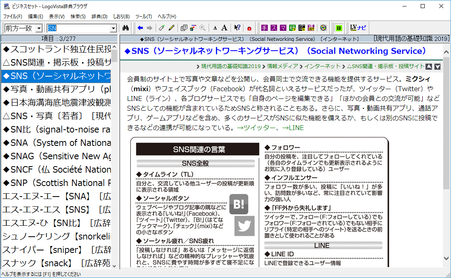This screenshot has height=278, width=451.
Task: Select SNA (System of National) list entry
Action: coord(56,143)
